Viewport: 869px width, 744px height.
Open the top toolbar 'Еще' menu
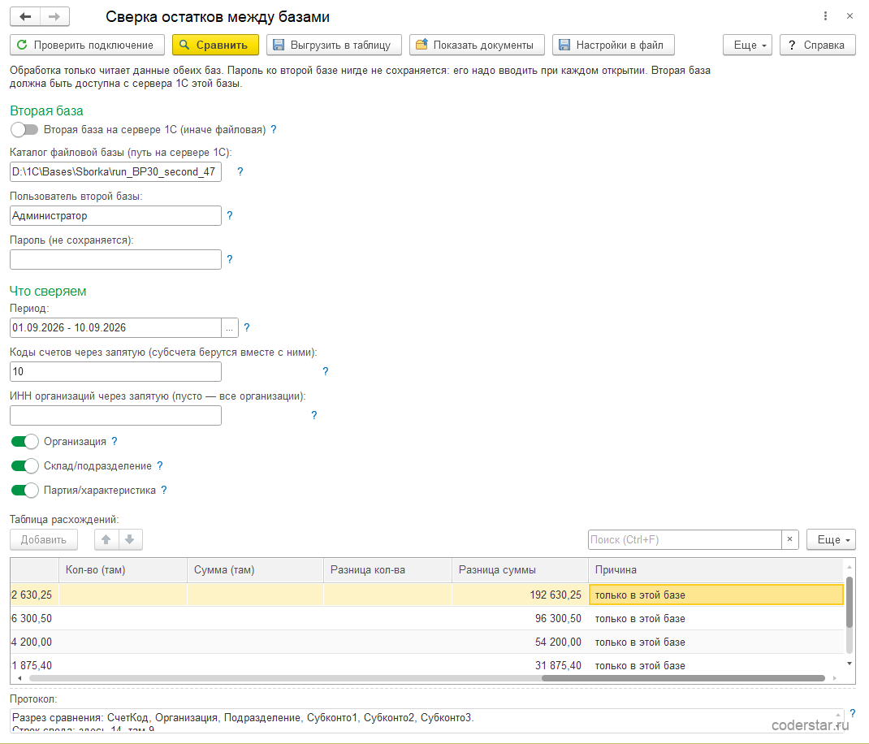[x=747, y=45]
